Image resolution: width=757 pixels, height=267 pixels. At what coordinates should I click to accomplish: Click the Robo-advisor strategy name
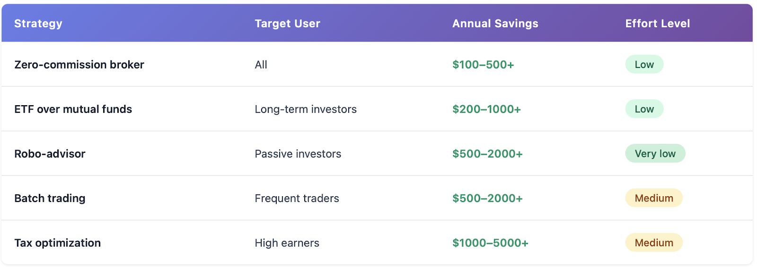pyautogui.click(x=50, y=154)
